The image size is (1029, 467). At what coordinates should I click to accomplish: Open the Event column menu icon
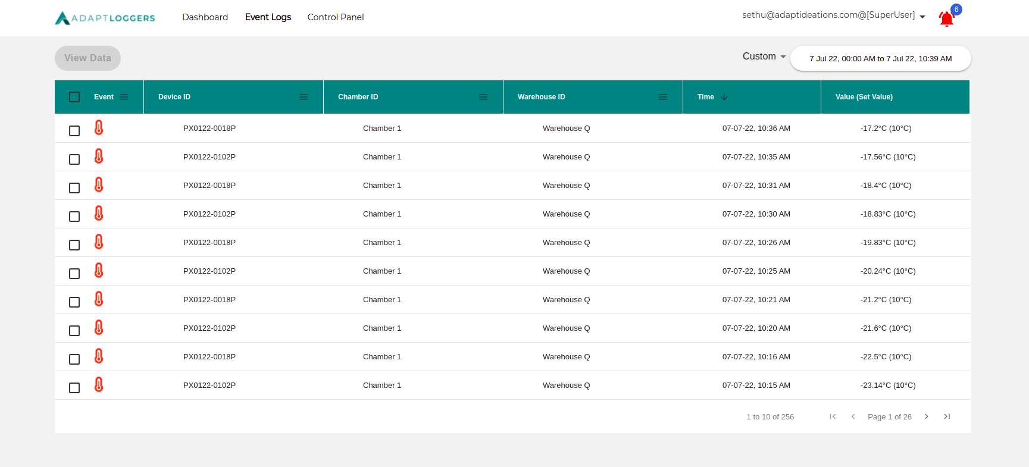124,97
